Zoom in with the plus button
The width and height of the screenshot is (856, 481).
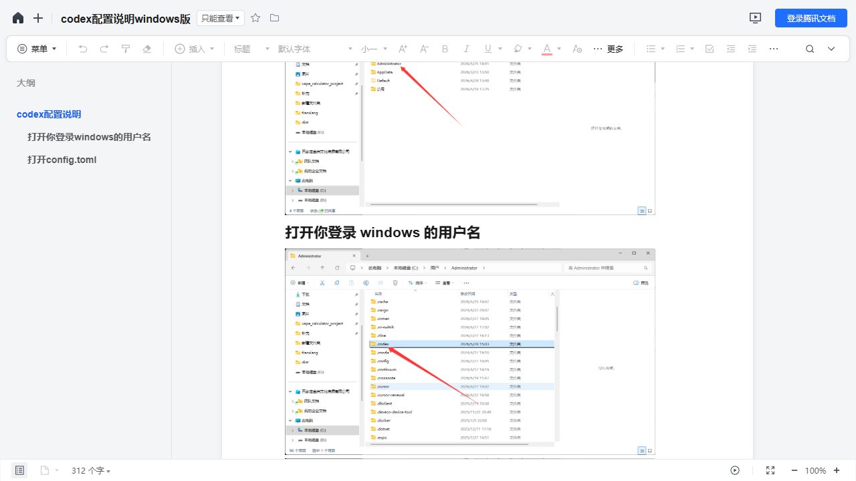[x=837, y=470]
